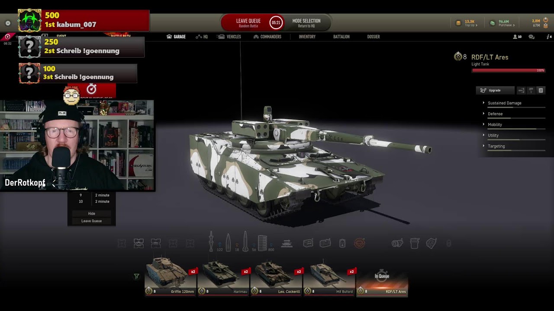Viewport: 554px width, 311px height.
Task: Open the HQ tab
Action: tap(202, 37)
